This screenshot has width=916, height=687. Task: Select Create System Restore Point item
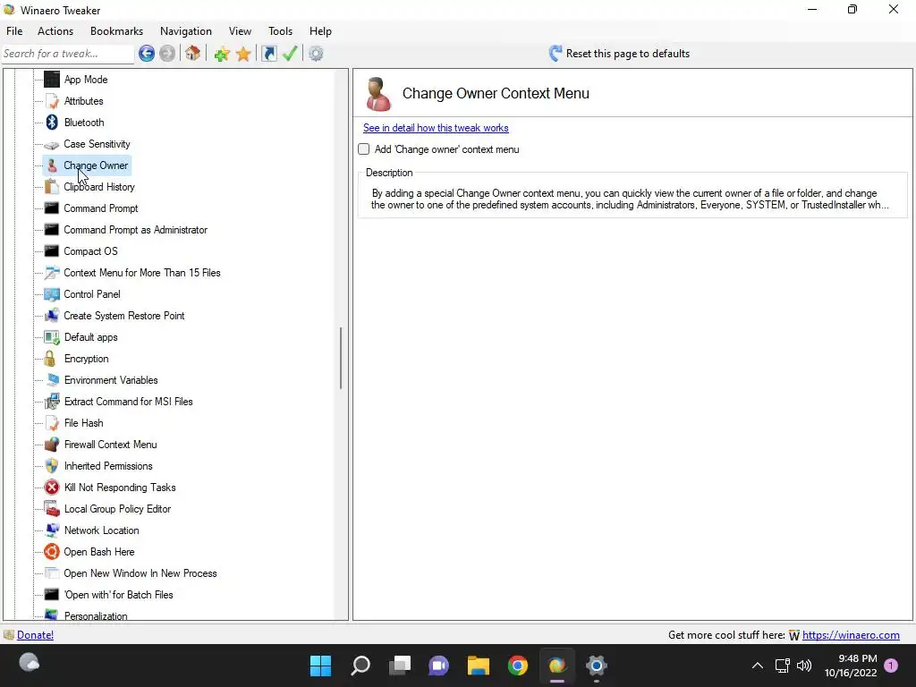click(x=123, y=316)
